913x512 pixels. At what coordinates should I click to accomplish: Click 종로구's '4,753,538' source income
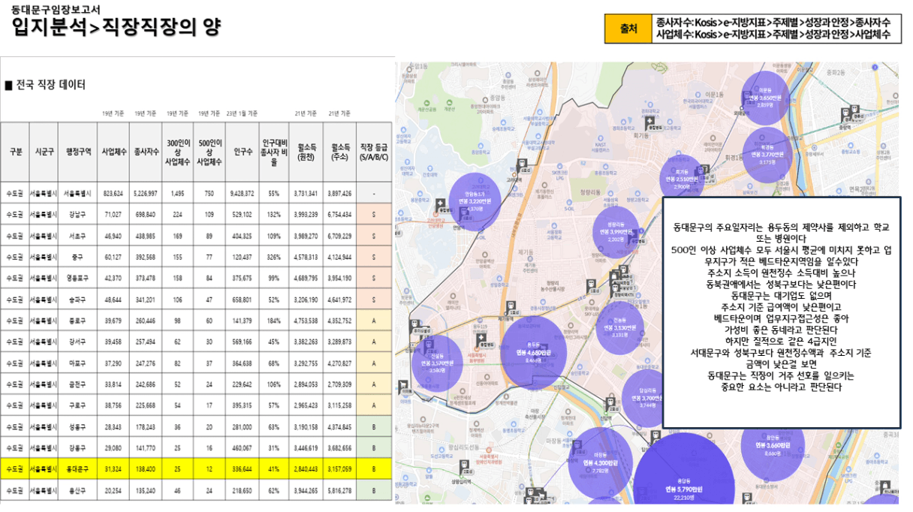point(306,321)
